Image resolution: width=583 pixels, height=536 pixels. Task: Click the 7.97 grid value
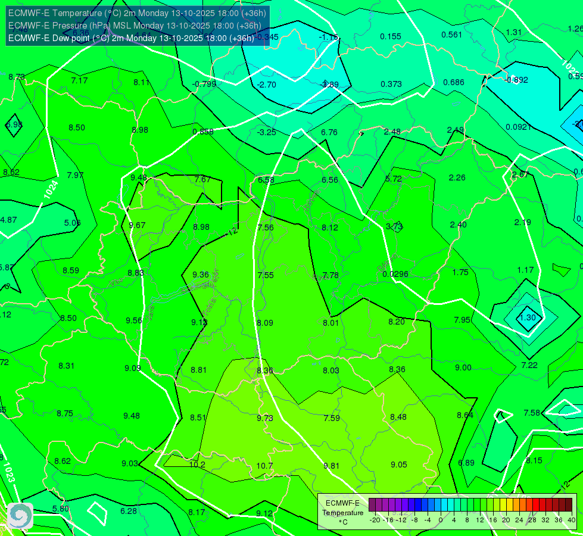(x=75, y=175)
